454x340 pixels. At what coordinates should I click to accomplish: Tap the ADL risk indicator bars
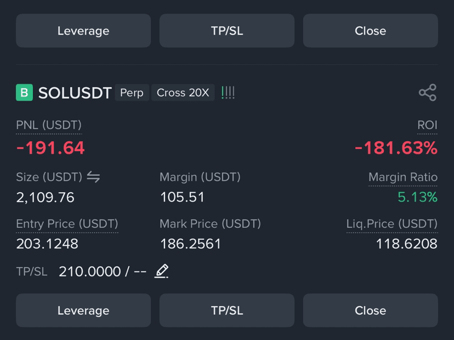pyautogui.click(x=228, y=93)
